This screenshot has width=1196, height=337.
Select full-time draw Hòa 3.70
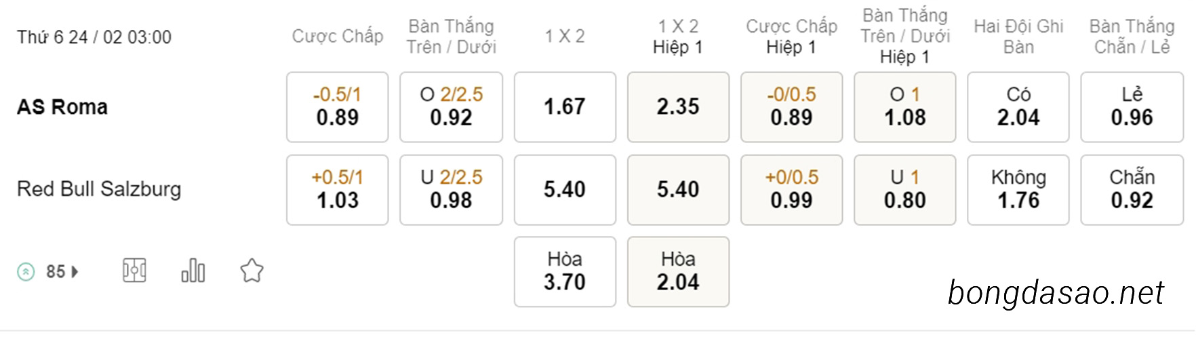coord(565,271)
